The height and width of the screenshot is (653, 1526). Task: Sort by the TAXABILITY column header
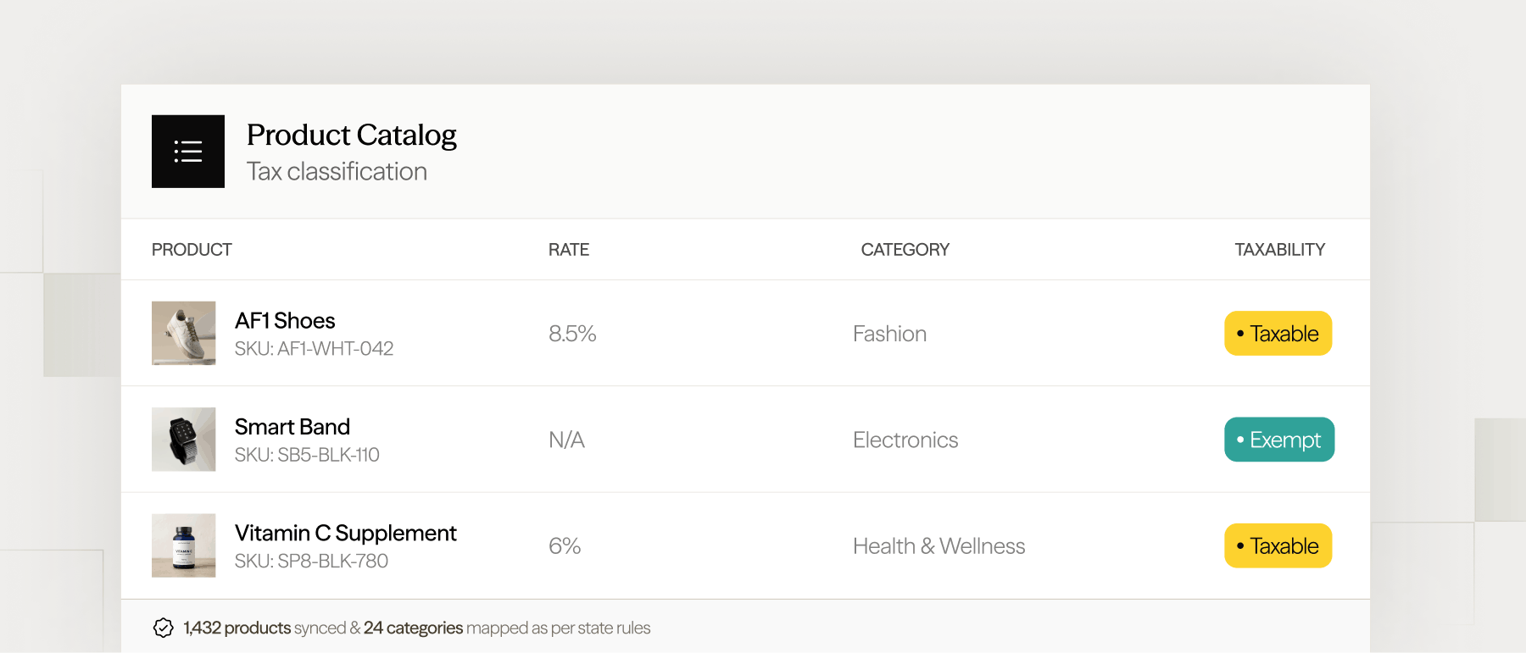coord(1279,250)
